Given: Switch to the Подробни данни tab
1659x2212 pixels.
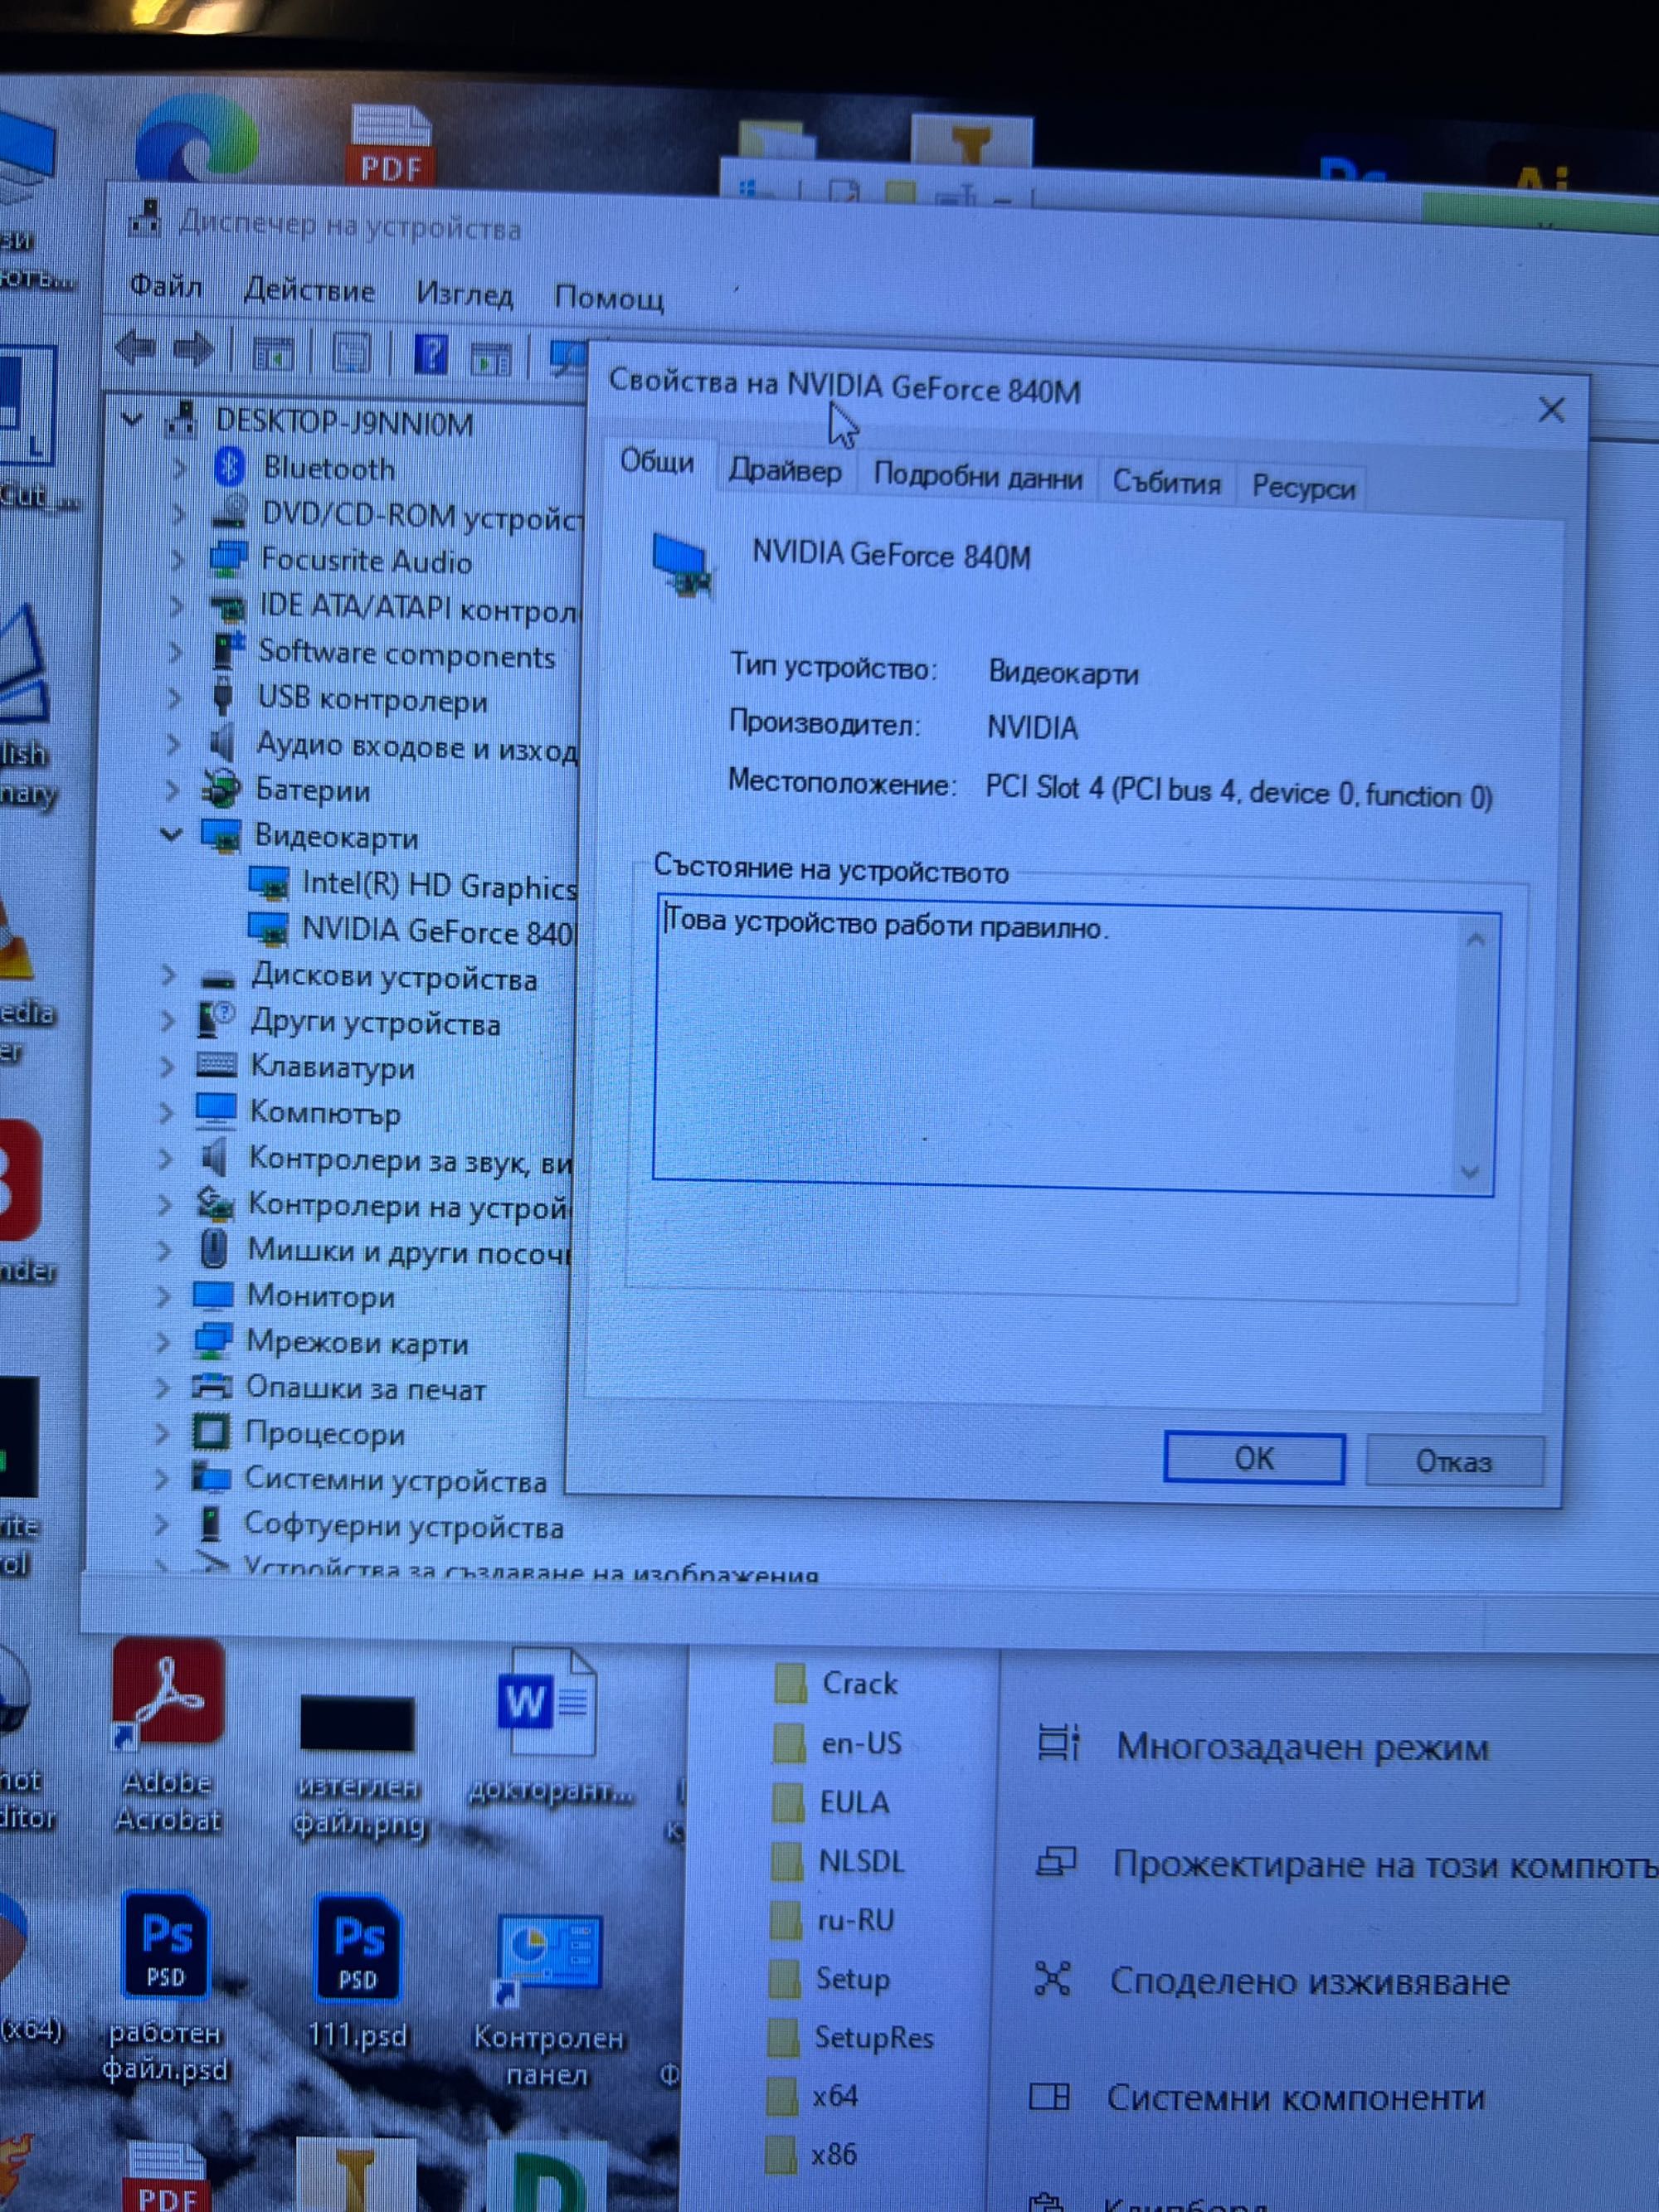Looking at the screenshot, I should pos(977,476).
